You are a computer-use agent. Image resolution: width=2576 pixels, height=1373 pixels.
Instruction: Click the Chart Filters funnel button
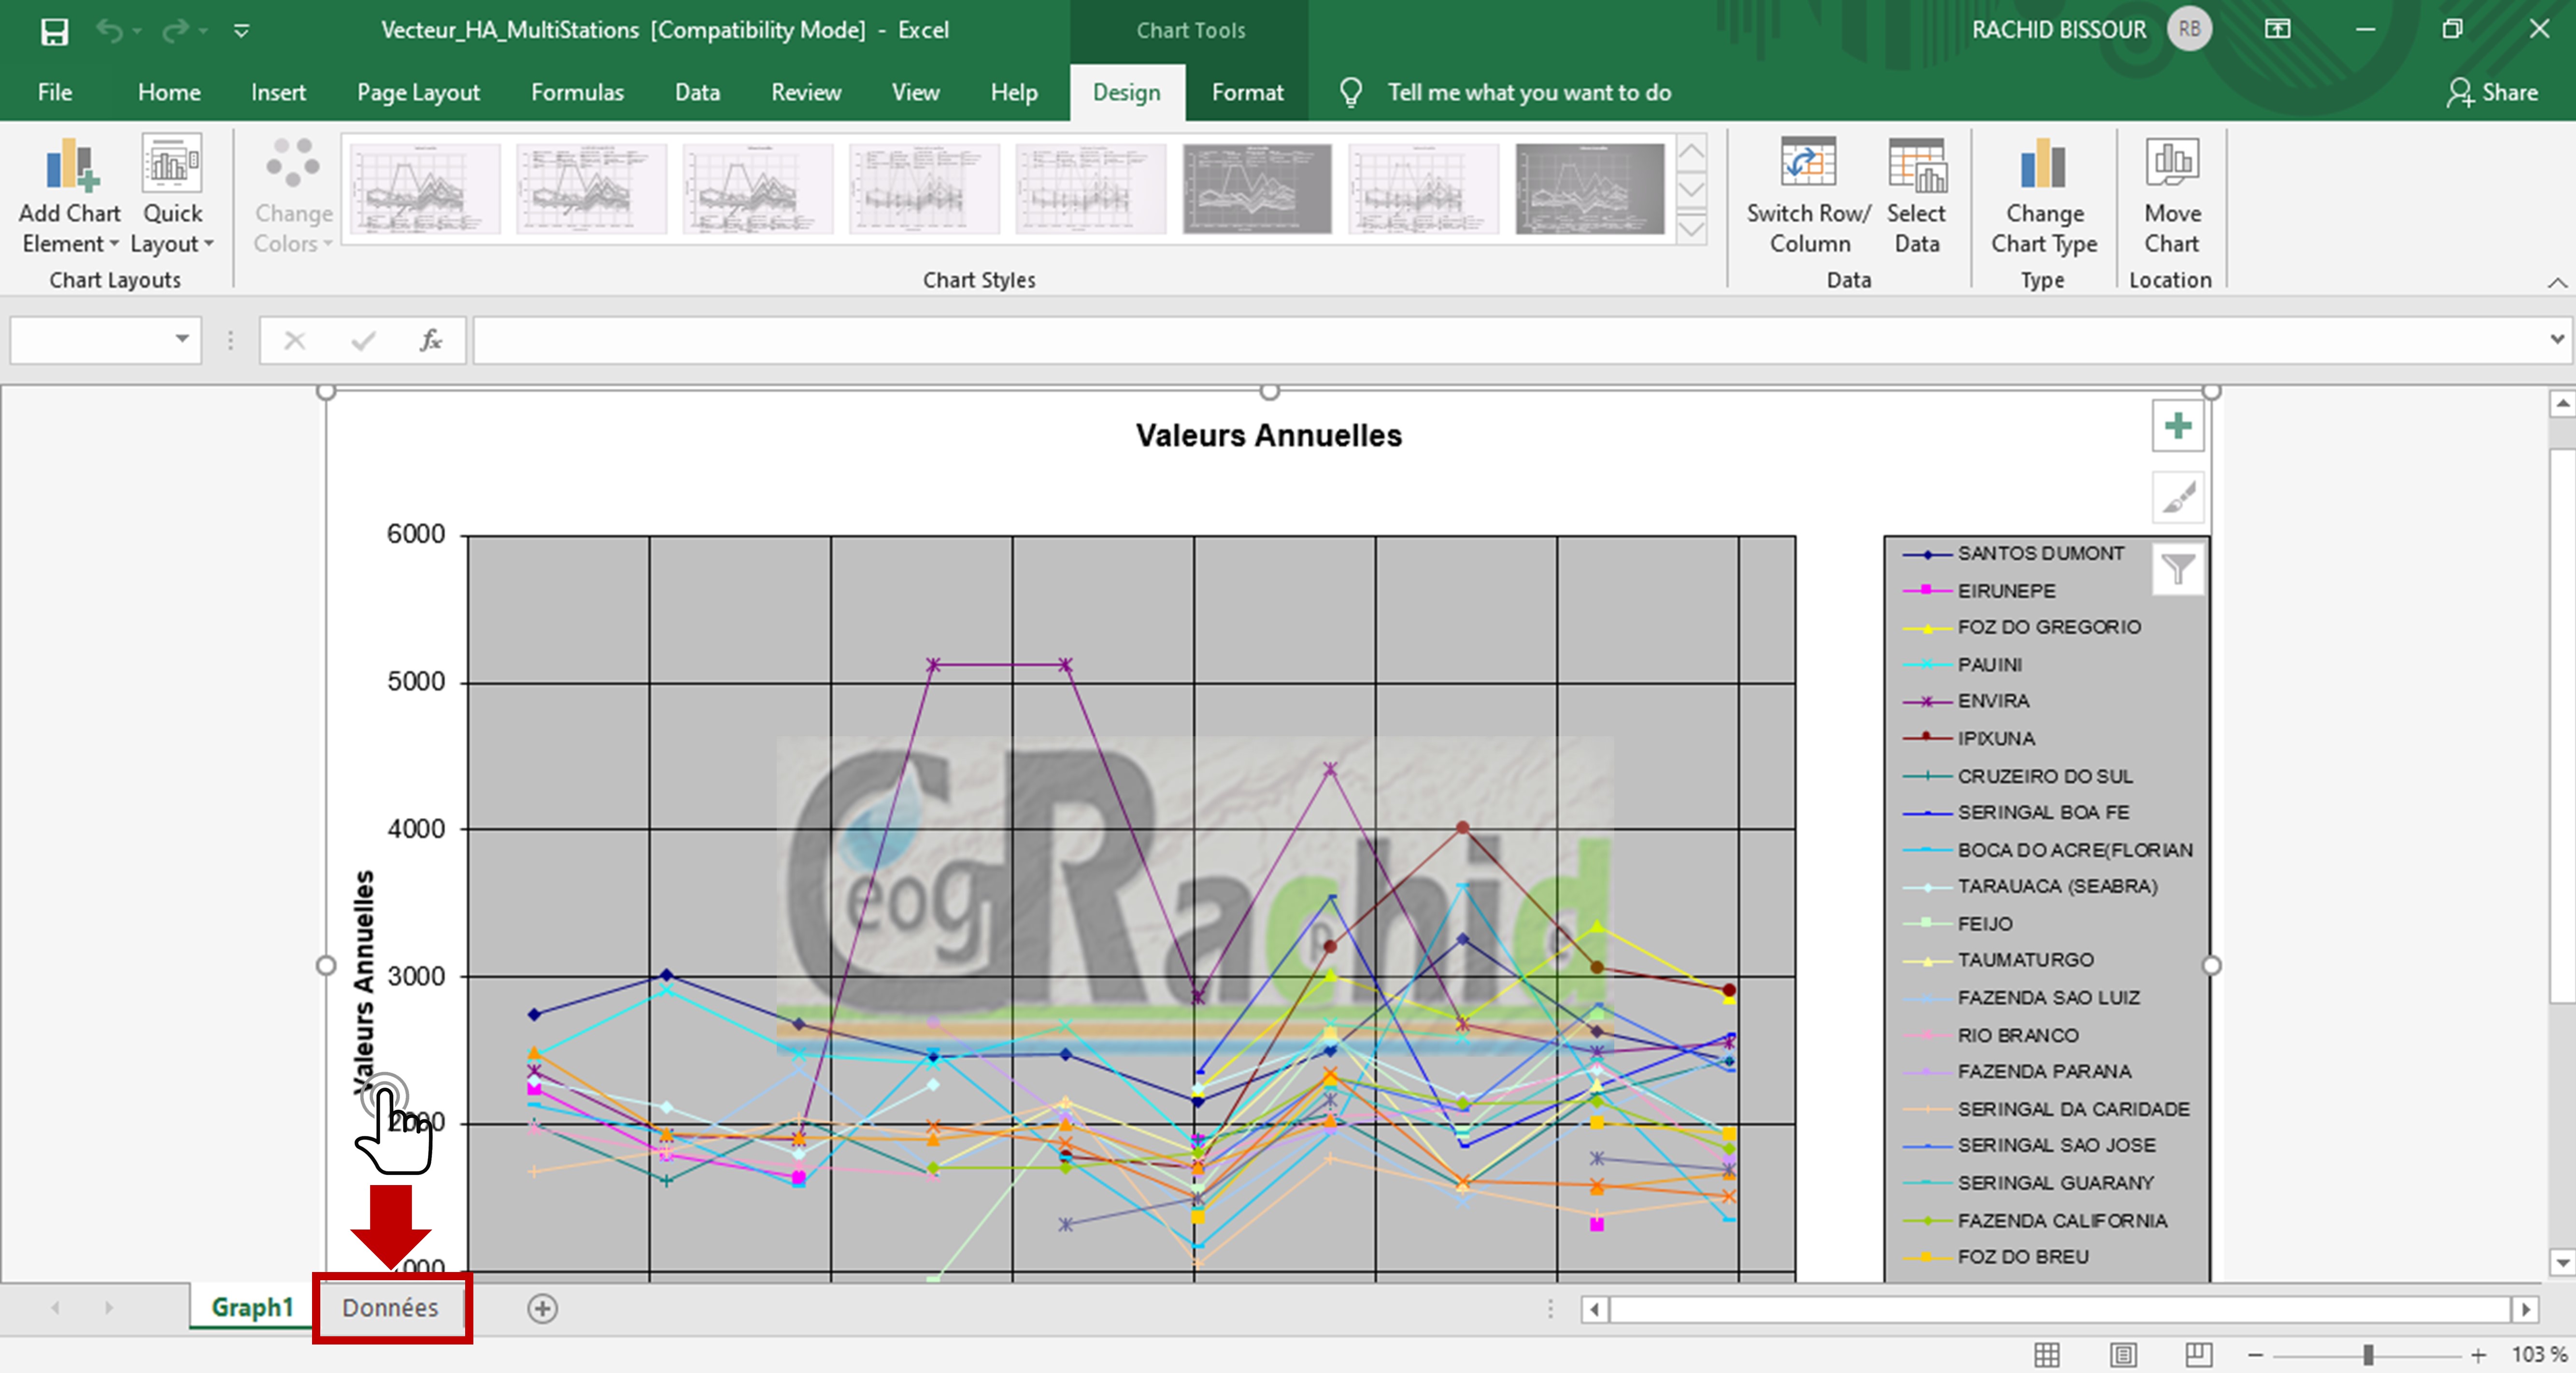[x=2178, y=569]
